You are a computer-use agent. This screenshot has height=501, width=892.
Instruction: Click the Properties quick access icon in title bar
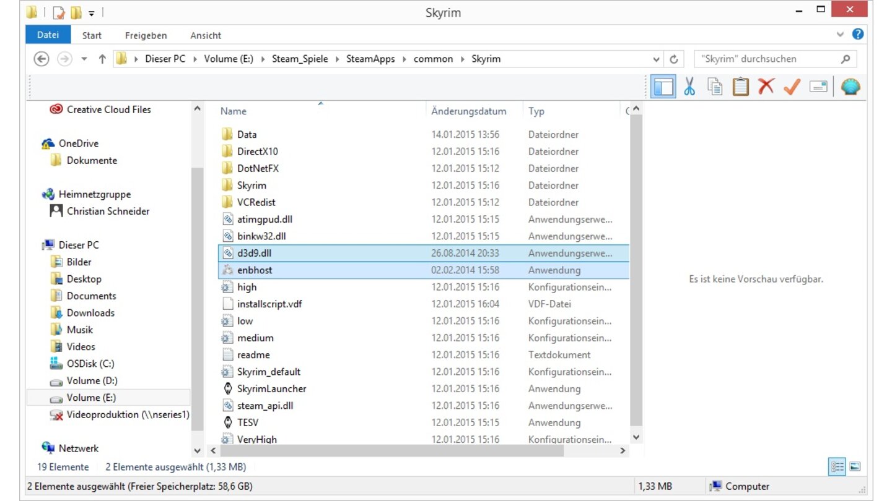[x=59, y=12]
